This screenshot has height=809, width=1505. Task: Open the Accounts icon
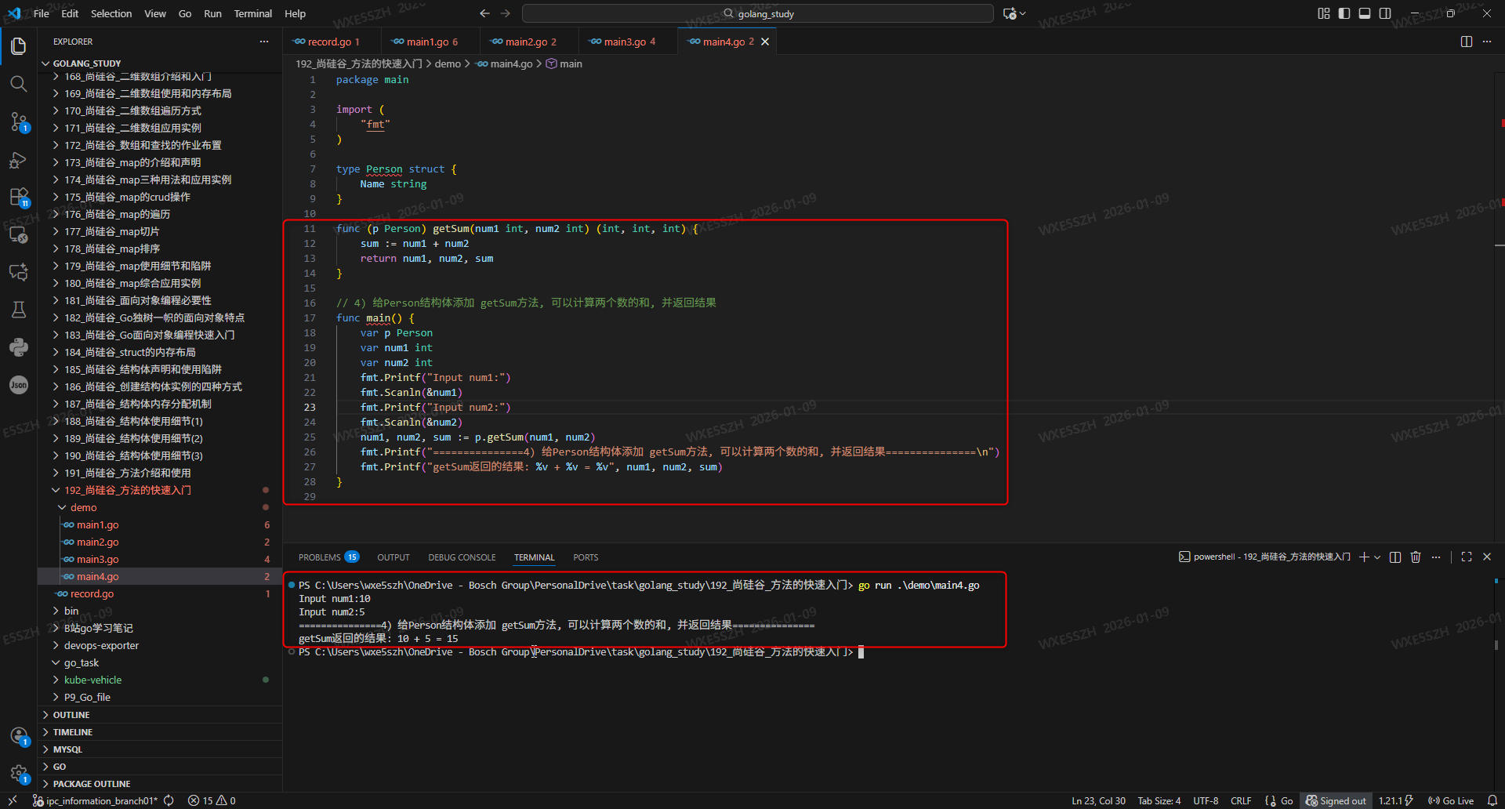(x=19, y=735)
